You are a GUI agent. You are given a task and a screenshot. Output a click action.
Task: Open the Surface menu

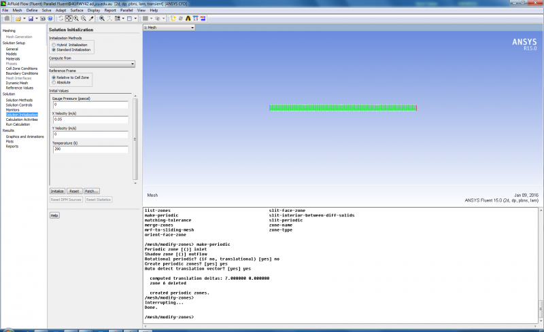click(77, 10)
